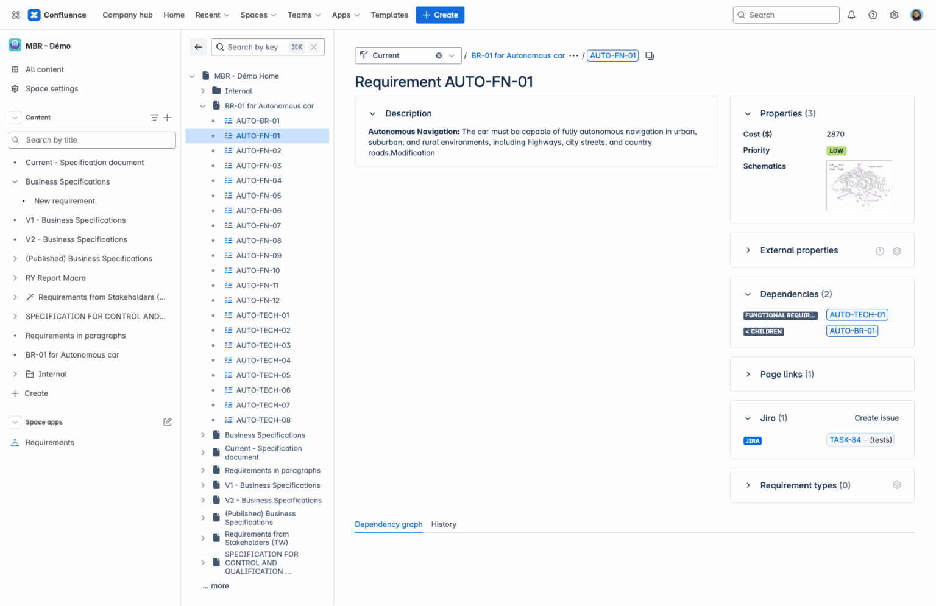This screenshot has width=936, height=606.
Task: Open Requirement types settings gear
Action: pos(896,485)
